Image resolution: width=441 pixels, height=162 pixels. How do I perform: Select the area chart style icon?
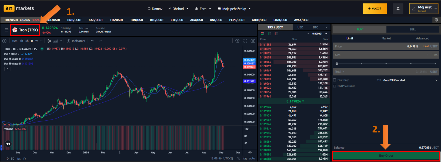[55, 41]
